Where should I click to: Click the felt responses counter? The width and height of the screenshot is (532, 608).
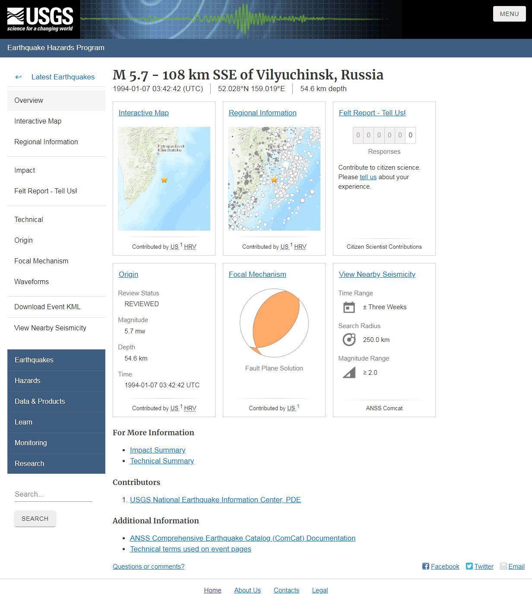click(384, 135)
